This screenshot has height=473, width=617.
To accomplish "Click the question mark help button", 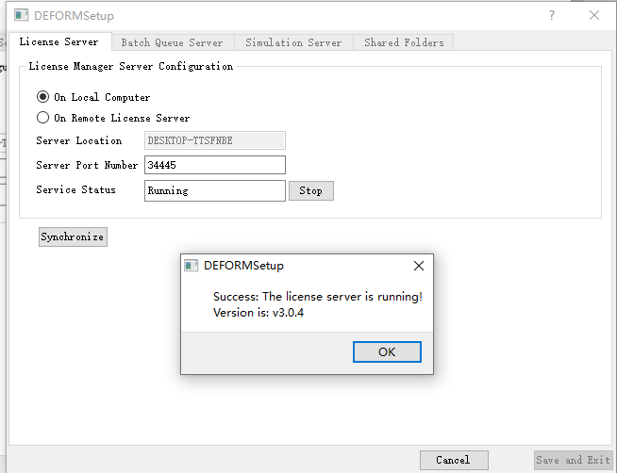I will [552, 16].
